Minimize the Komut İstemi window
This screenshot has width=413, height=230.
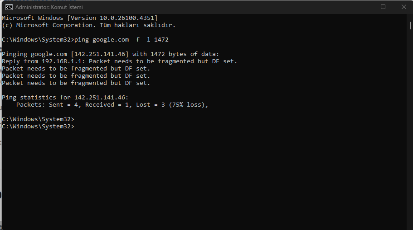pyautogui.click(x=363, y=7)
